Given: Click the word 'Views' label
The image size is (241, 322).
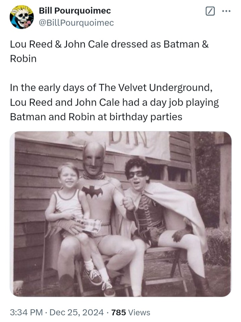Looking at the screenshot, I should 139,312.
